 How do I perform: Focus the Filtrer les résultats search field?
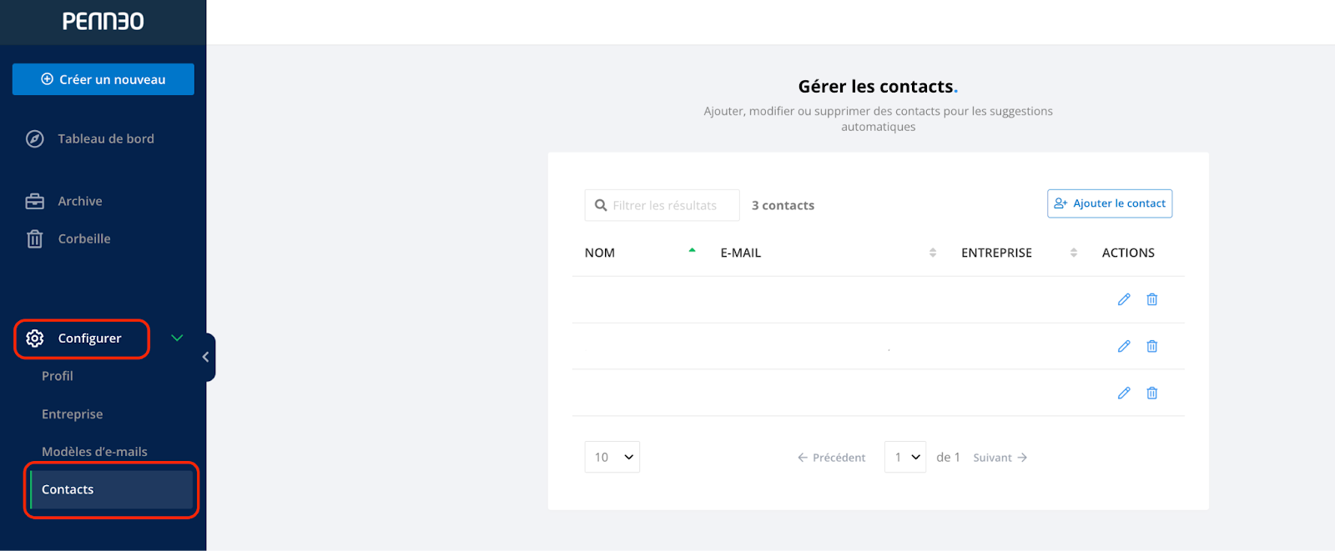click(x=662, y=205)
